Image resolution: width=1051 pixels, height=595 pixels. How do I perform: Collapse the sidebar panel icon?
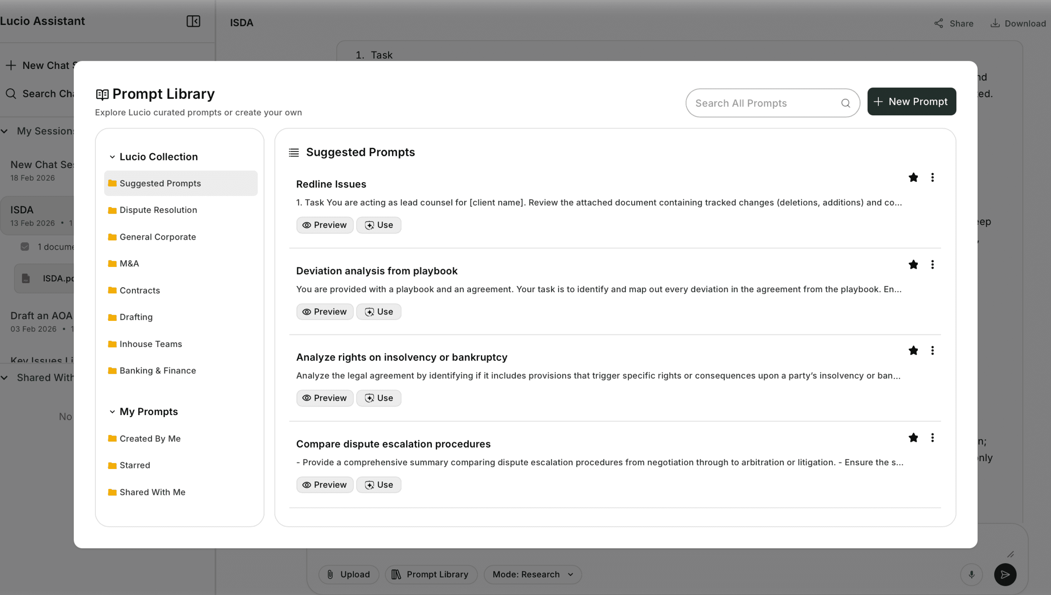point(193,21)
